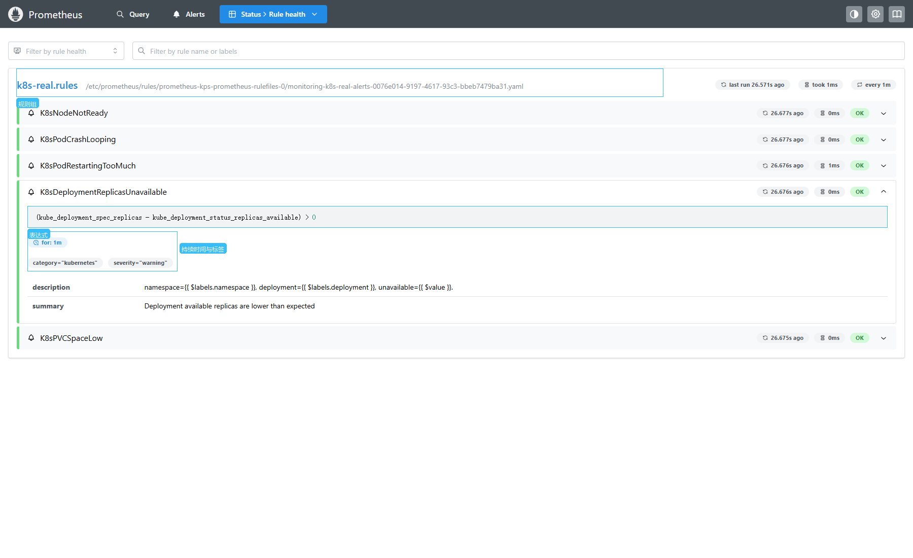
Task: Click the category="kubernetes" label badge
Action: [x=65, y=263]
